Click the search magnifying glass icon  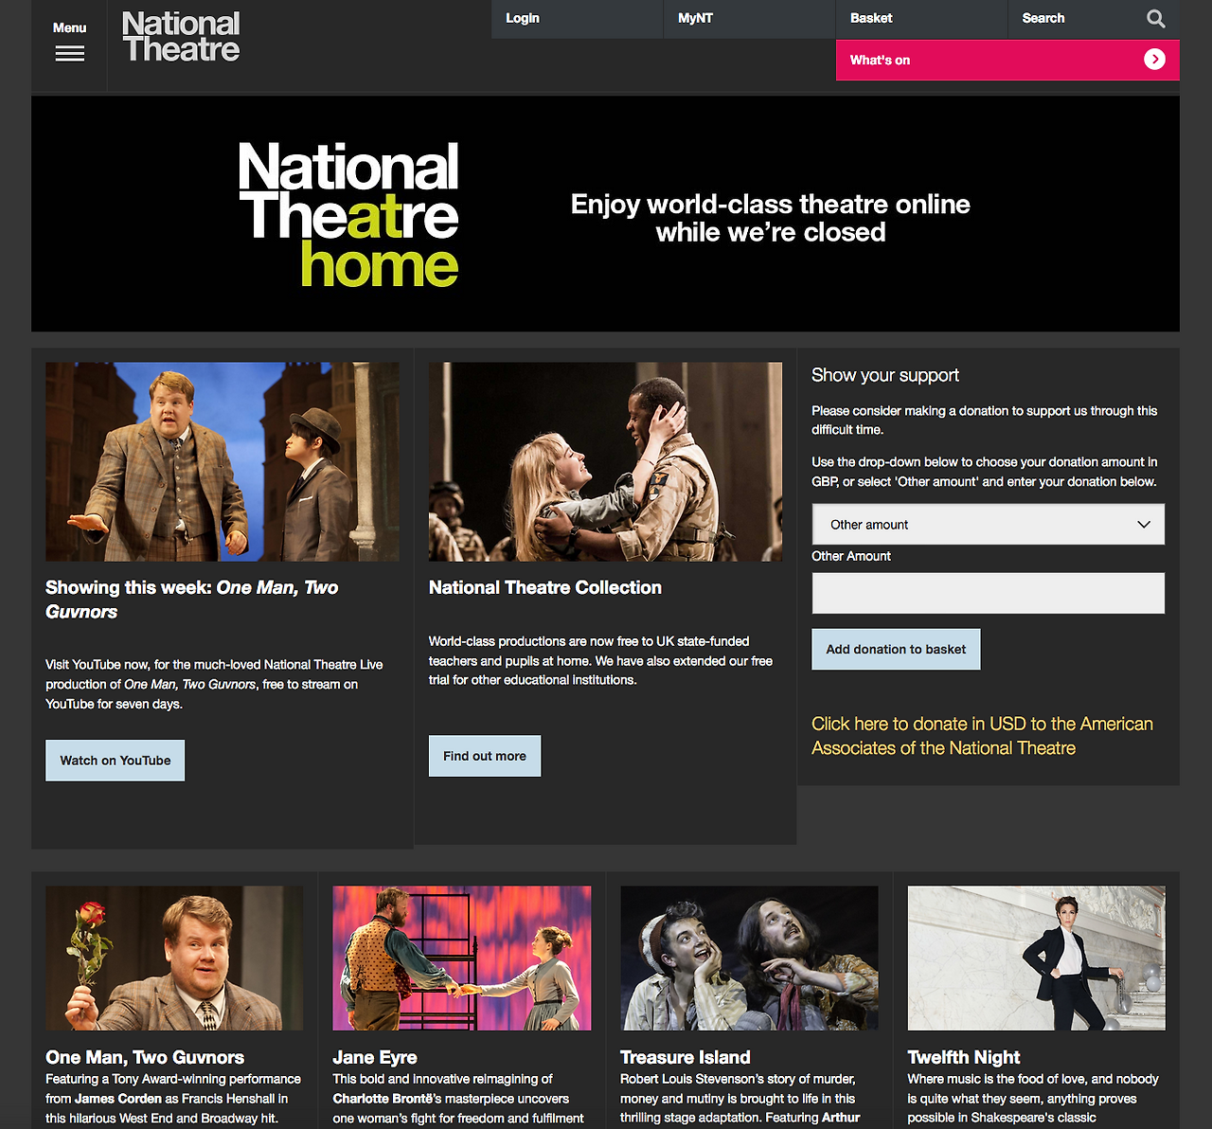(1155, 18)
